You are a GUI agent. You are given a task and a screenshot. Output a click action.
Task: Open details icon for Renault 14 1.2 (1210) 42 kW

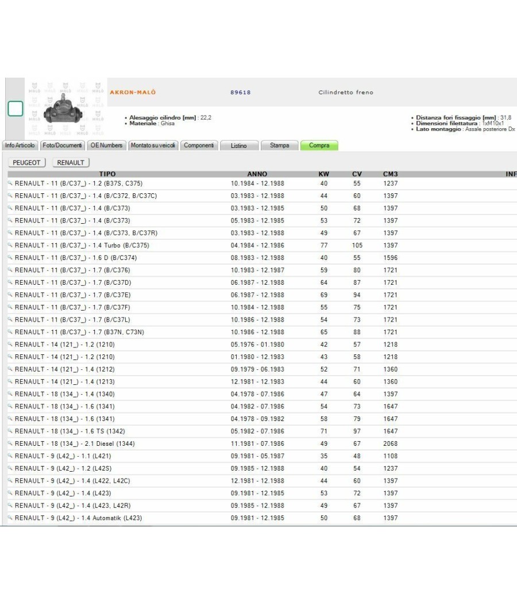10,345
